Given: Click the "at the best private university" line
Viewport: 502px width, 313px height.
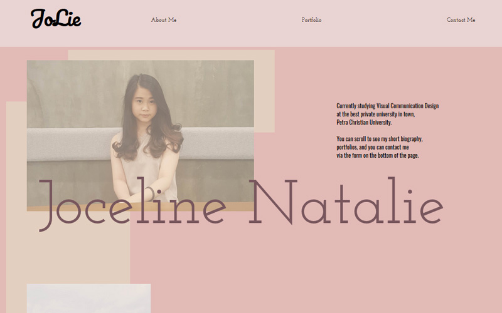Looking at the screenshot, I should coord(375,115).
